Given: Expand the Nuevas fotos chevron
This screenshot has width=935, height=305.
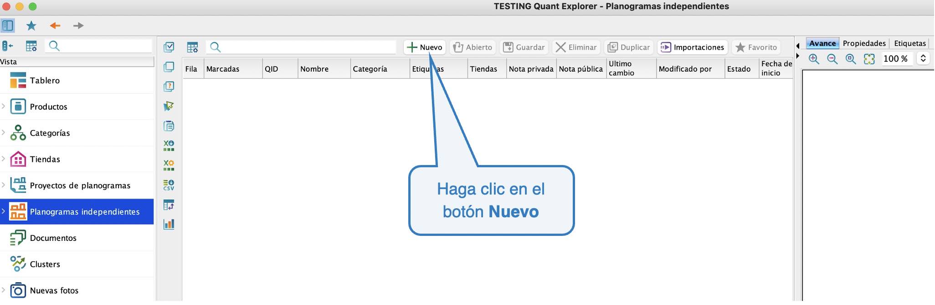Looking at the screenshot, I should [3, 290].
